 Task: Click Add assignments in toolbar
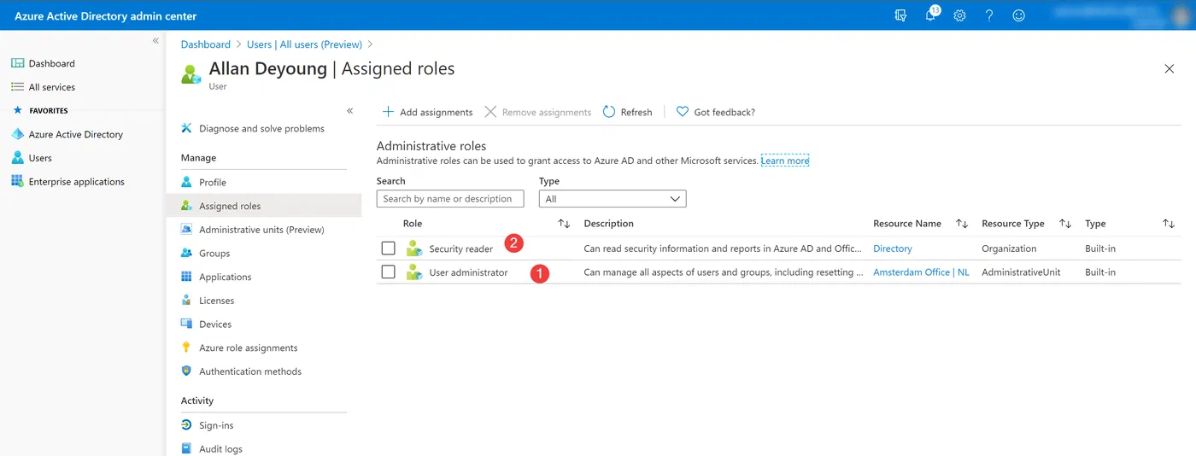pyautogui.click(x=427, y=112)
